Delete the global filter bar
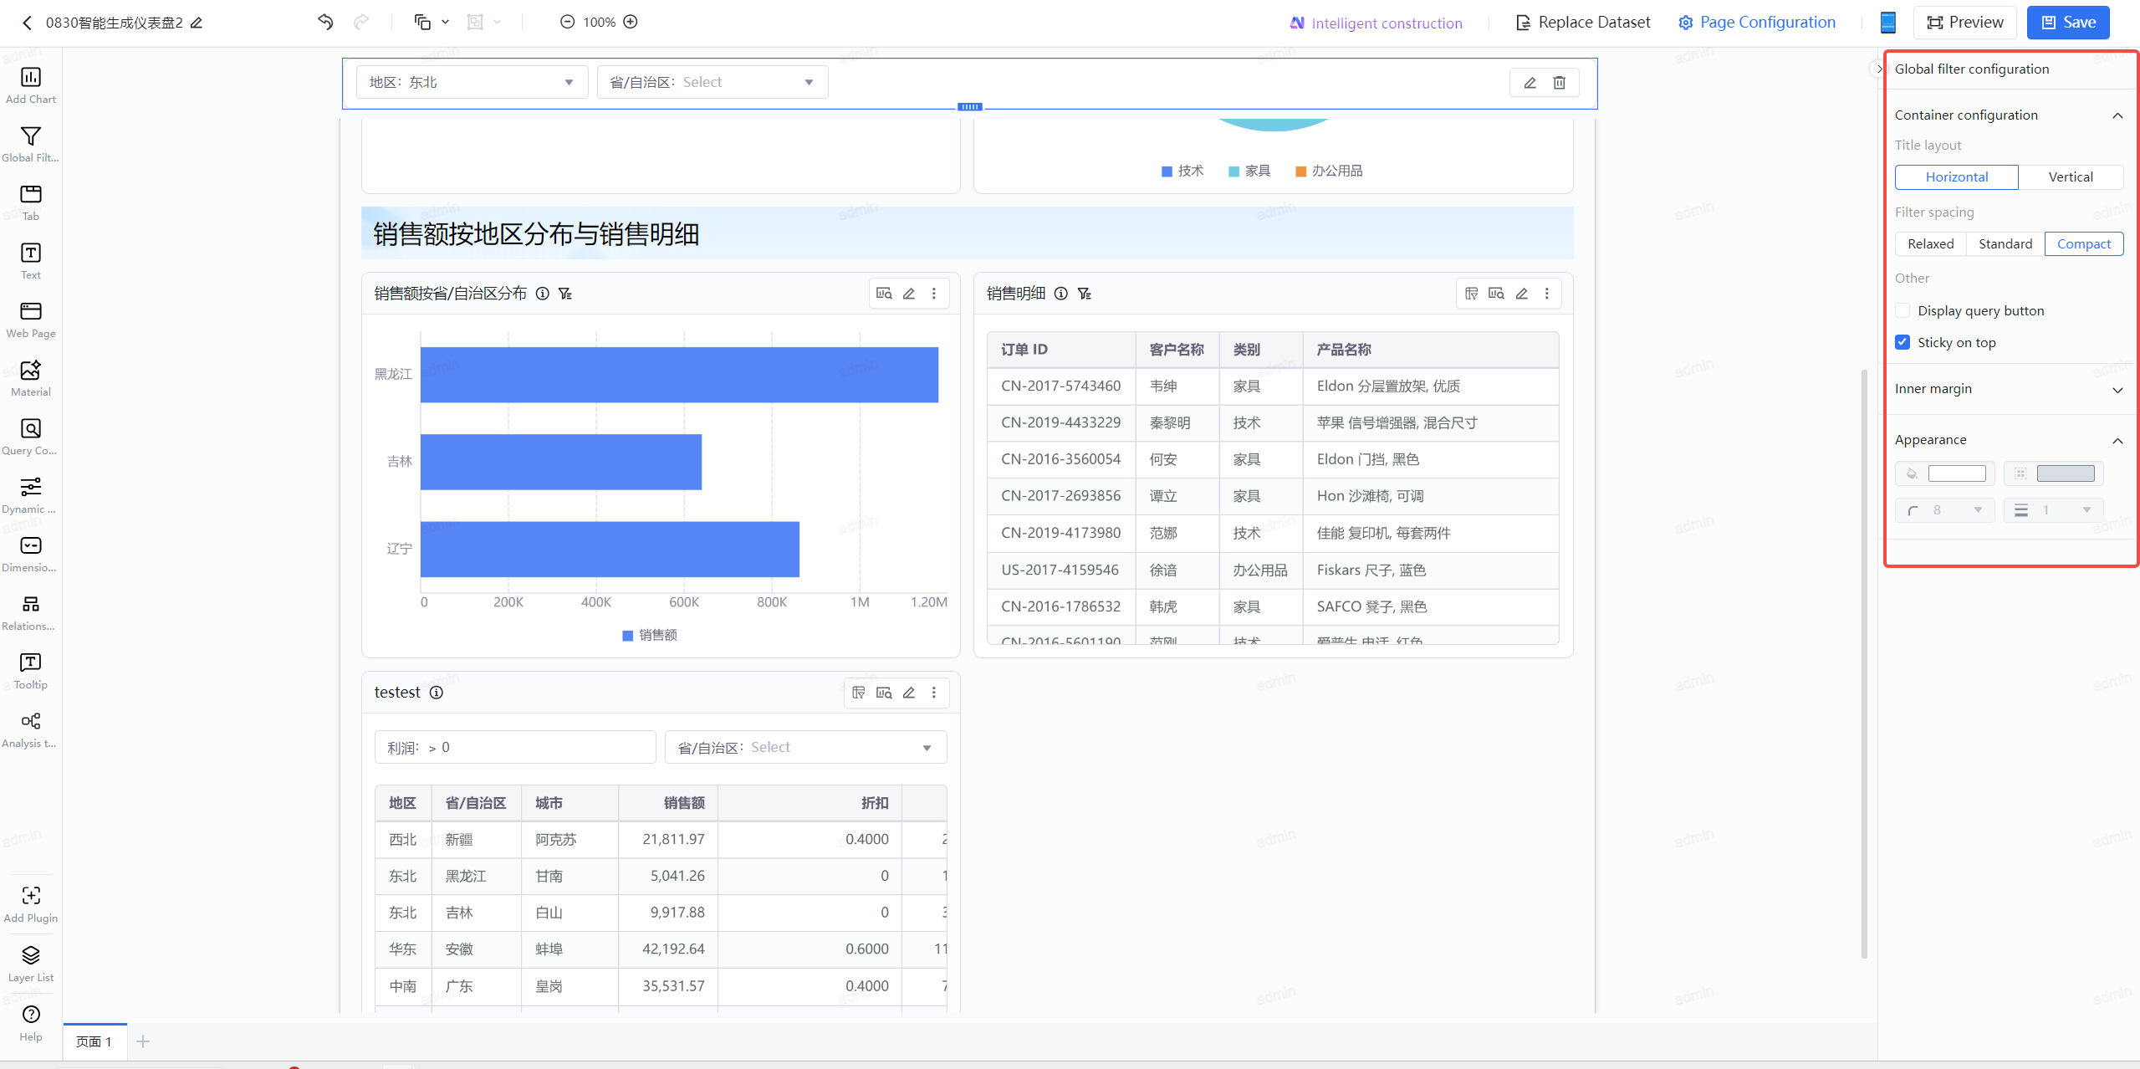The image size is (2140, 1069). point(1559,82)
